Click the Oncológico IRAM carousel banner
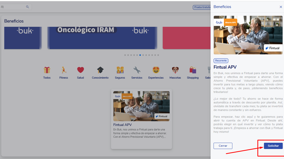 102,38
